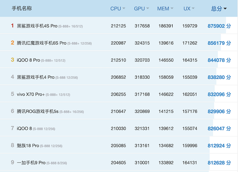Image resolution: width=238 pixels, height=172 pixels.
Task: Select MEM score 139616
Action: click(x=166, y=43)
